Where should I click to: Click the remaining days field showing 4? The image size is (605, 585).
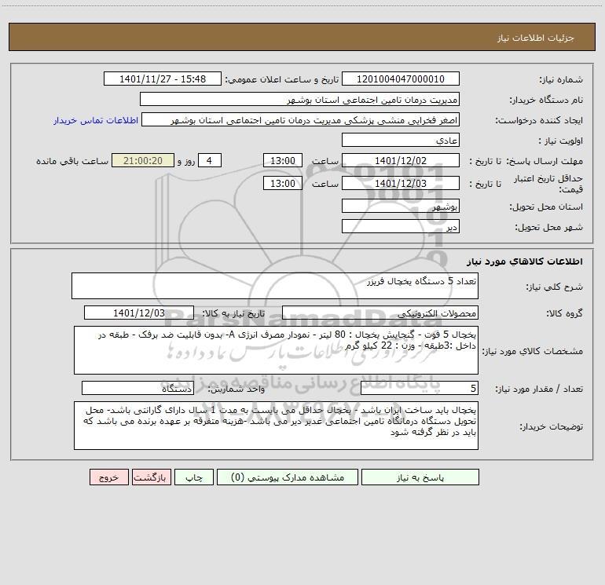pos(210,160)
